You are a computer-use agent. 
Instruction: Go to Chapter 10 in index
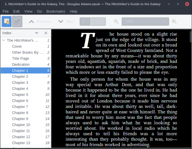(26, 125)
